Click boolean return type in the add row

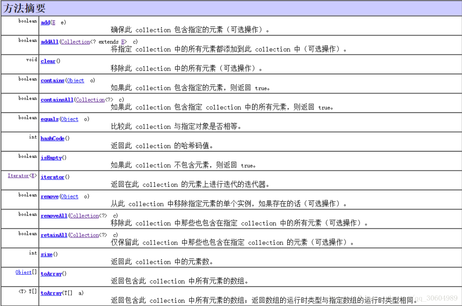click(x=28, y=21)
